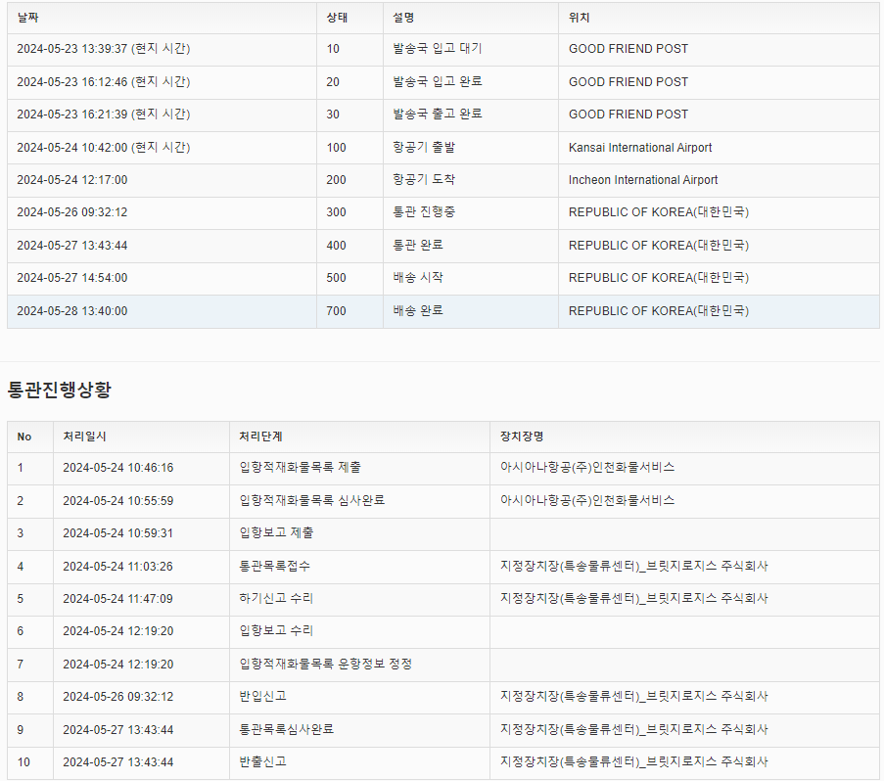Click timestamp 2024-05-24 10:46:16
The width and height of the screenshot is (884, 781).
[117, 468]
